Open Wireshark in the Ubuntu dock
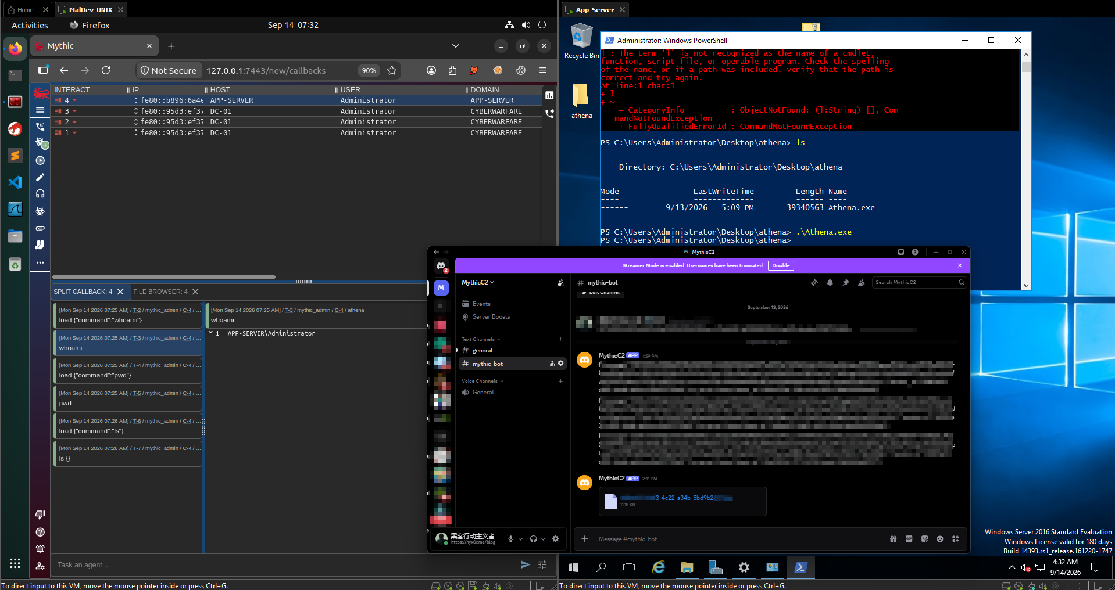 (x=15, y=209)
